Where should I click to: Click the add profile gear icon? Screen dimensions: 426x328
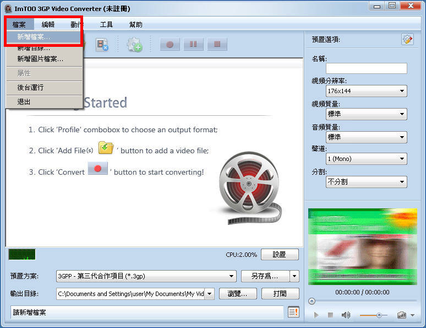[x=134, y=45]
